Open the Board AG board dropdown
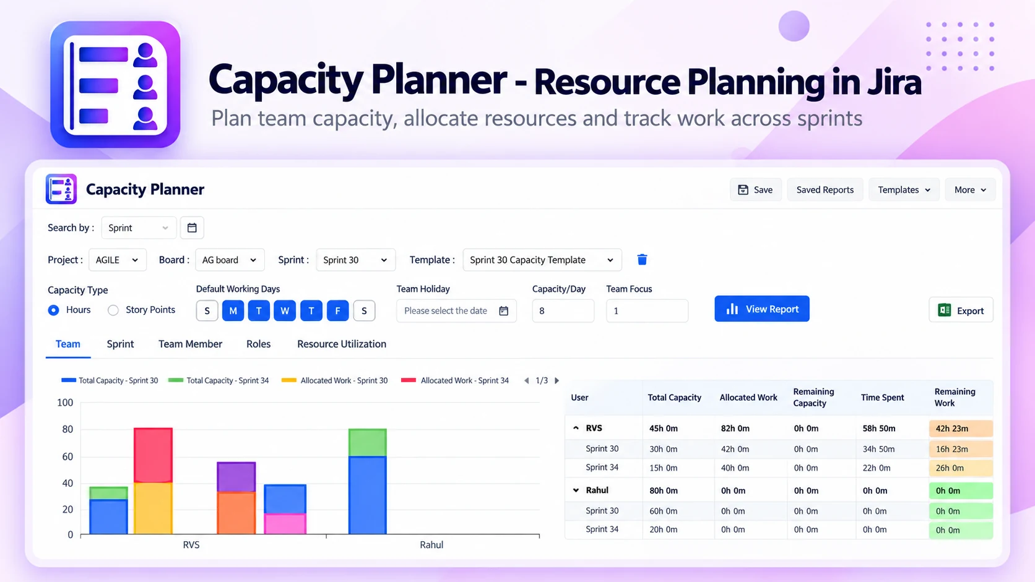The height and width of the screenshot is (582, 1035). point(230,260)
